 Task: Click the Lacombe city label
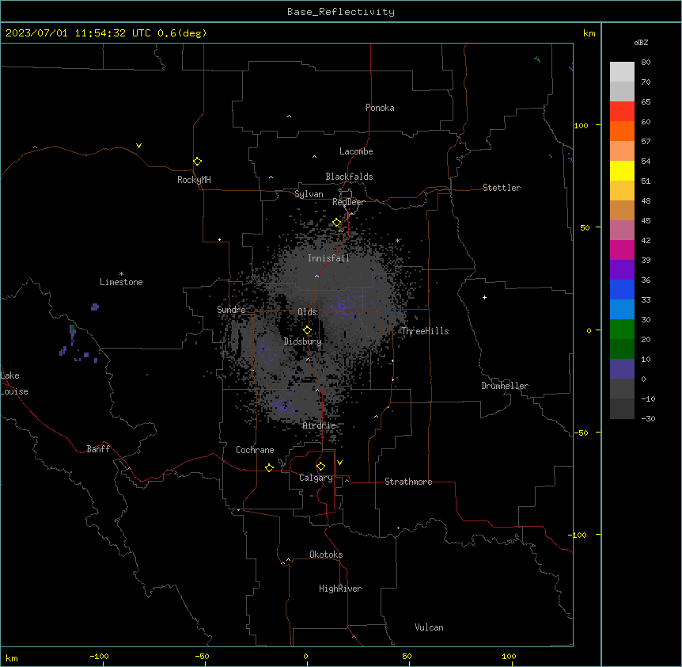[356, 151]
